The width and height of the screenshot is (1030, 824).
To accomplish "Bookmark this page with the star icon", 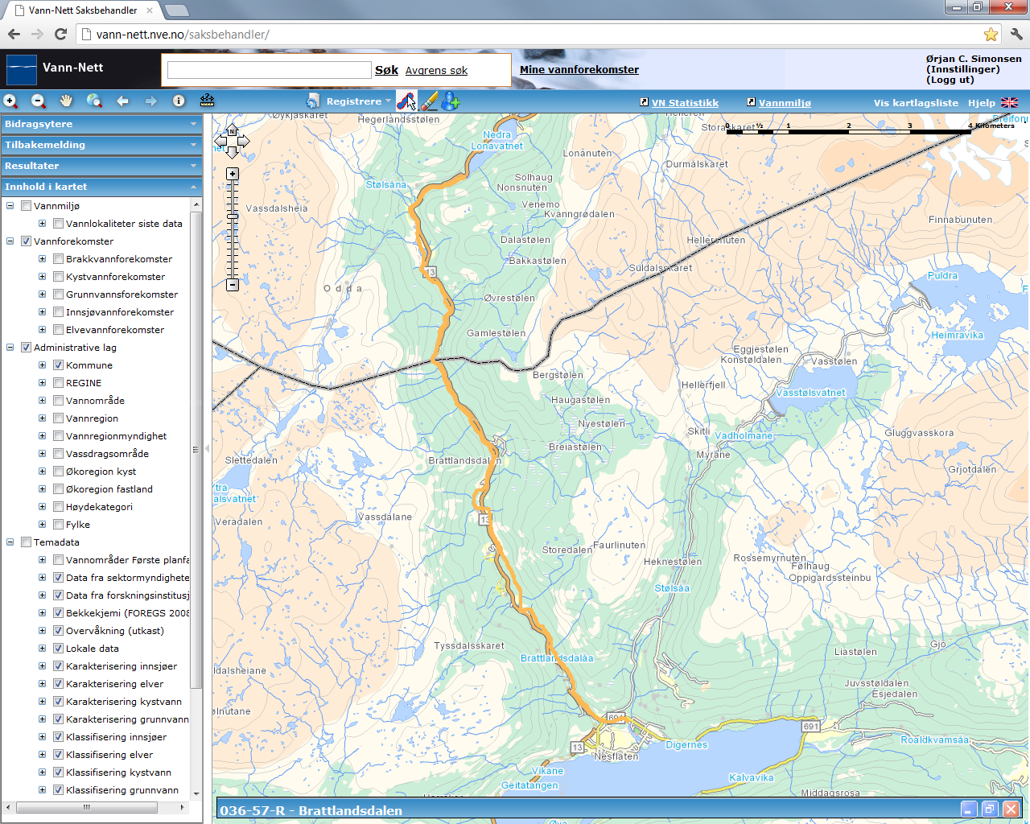I will click(991, 35).
